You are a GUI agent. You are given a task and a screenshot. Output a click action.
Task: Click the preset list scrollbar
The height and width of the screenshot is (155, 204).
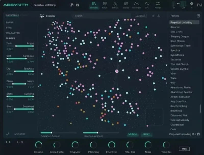tap(200, 109)
